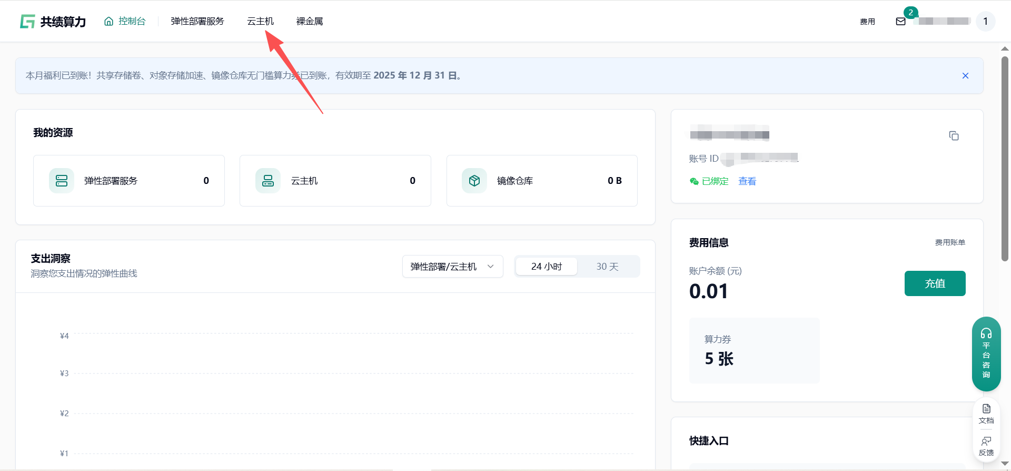Switch the chart to 30 天
The width and height of the screenshot is (1011, 471).
[x=607, y=267]
